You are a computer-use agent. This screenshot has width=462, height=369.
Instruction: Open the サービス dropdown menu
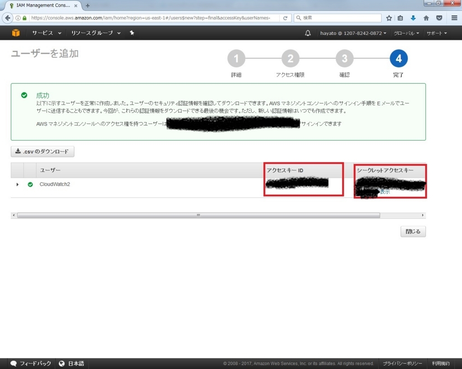46,33
